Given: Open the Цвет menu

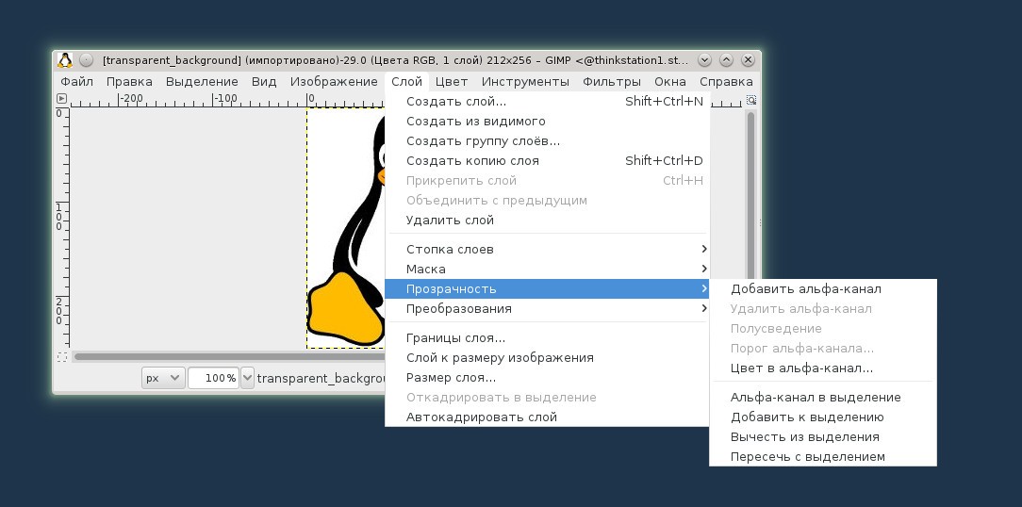Looking at the screenshot, I should [451, 81].
